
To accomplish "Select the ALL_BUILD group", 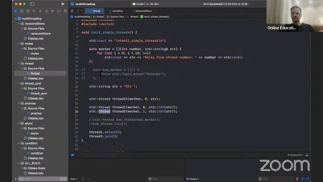I will point(32,163).
